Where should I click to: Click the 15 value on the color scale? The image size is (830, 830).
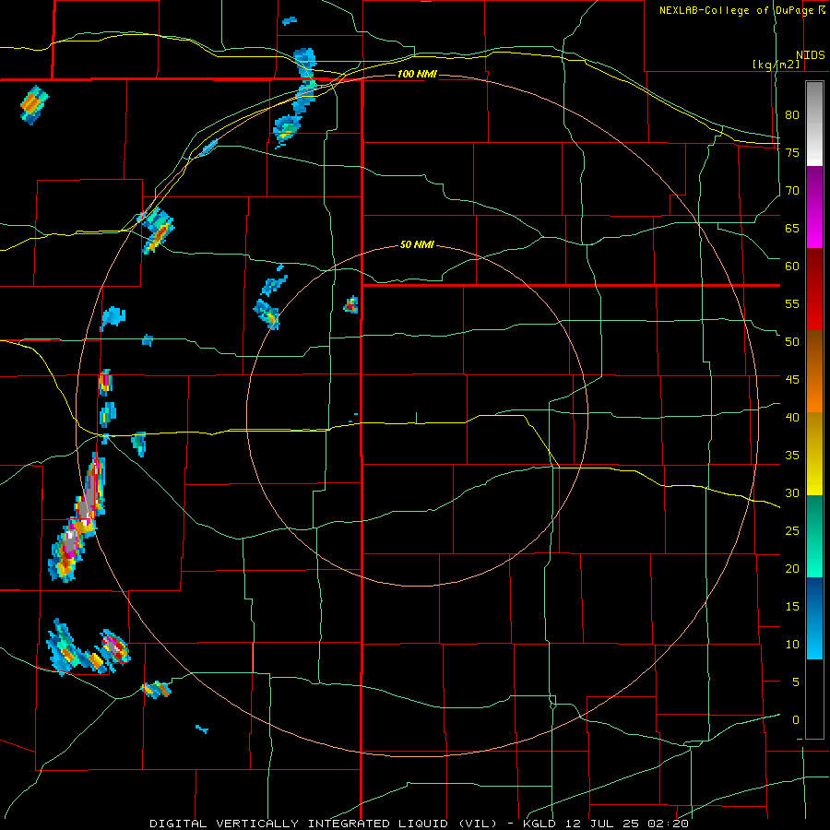tap(792, 607)
